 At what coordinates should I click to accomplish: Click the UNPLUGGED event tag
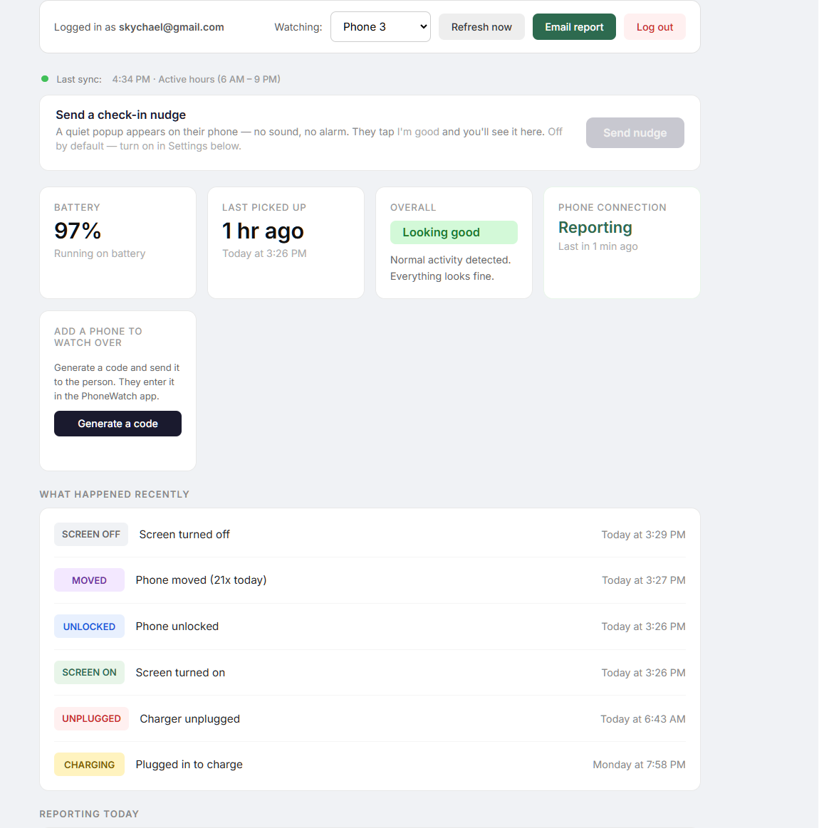pyautogui.click(x=91, y=718)
